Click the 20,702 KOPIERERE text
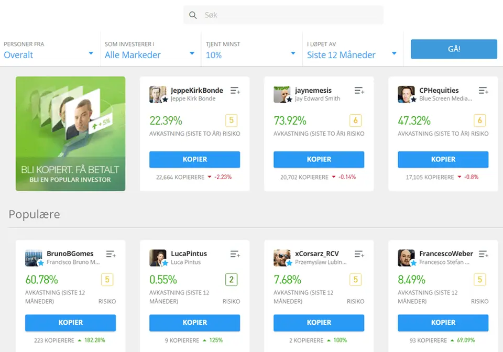The image size is (503, 352). coord(304,177)
